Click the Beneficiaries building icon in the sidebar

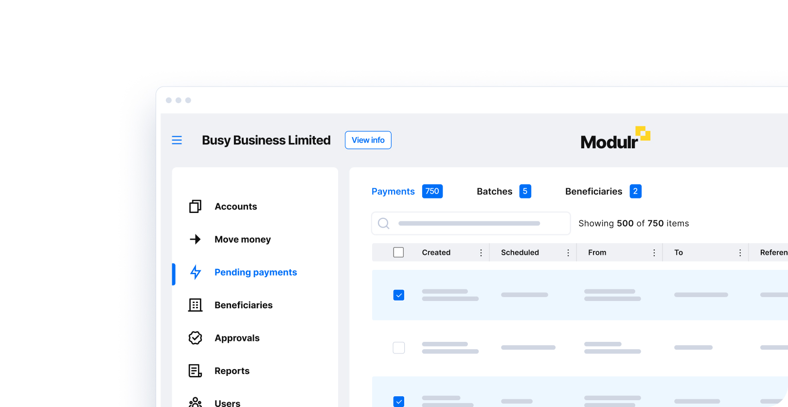point(195,305)
